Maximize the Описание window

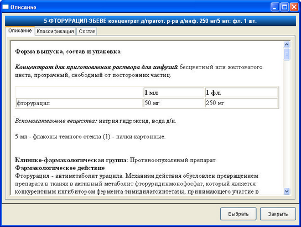click(x=284, y=7)
